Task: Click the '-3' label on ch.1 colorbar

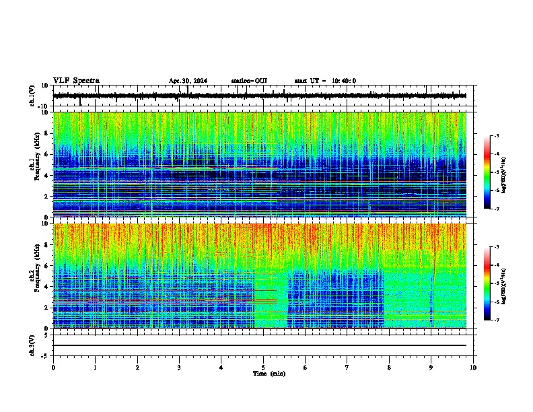Action: 496,135
